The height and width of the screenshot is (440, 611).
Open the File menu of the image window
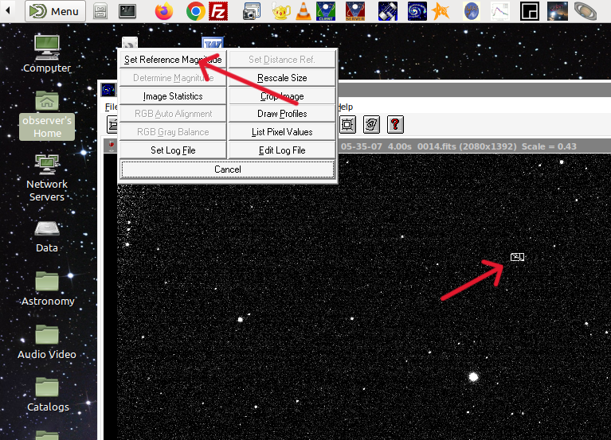[111, 107]
